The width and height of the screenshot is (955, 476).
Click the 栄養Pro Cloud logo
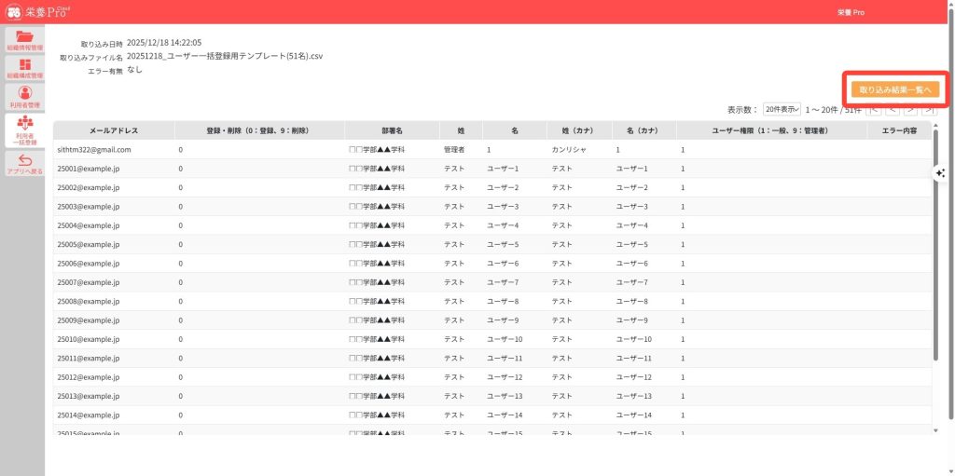click(x=37, y=12)
